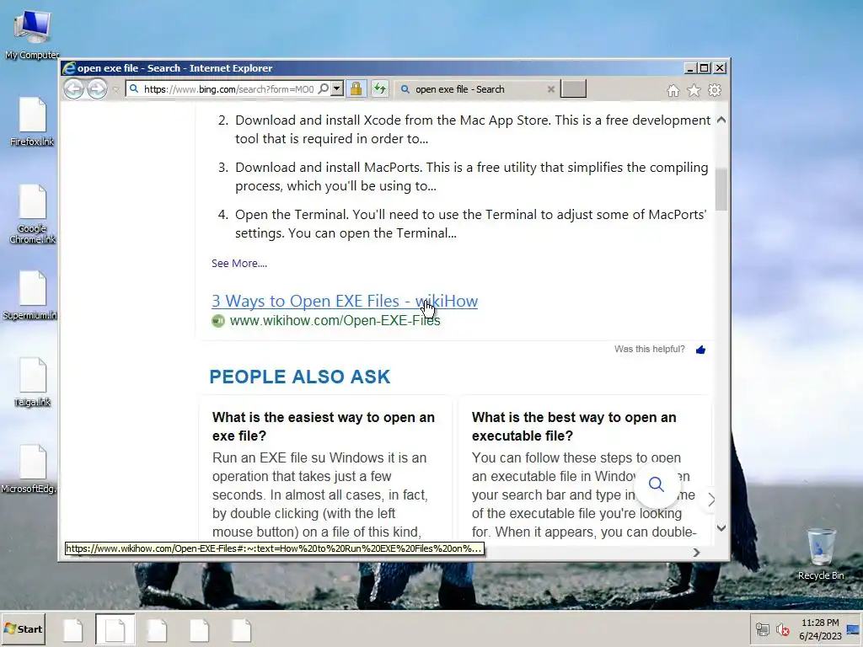Click into the bing.com URL address field
Viewport: 863px width, 647px height.
pyautogui.click(x=228, y=89)
